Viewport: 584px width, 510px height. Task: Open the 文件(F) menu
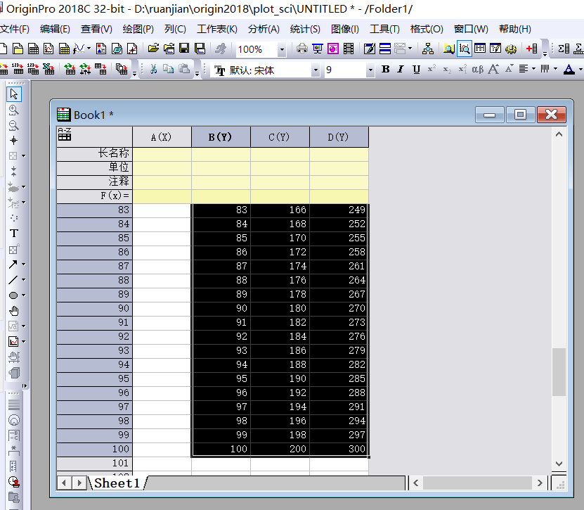tap(15, 29)
